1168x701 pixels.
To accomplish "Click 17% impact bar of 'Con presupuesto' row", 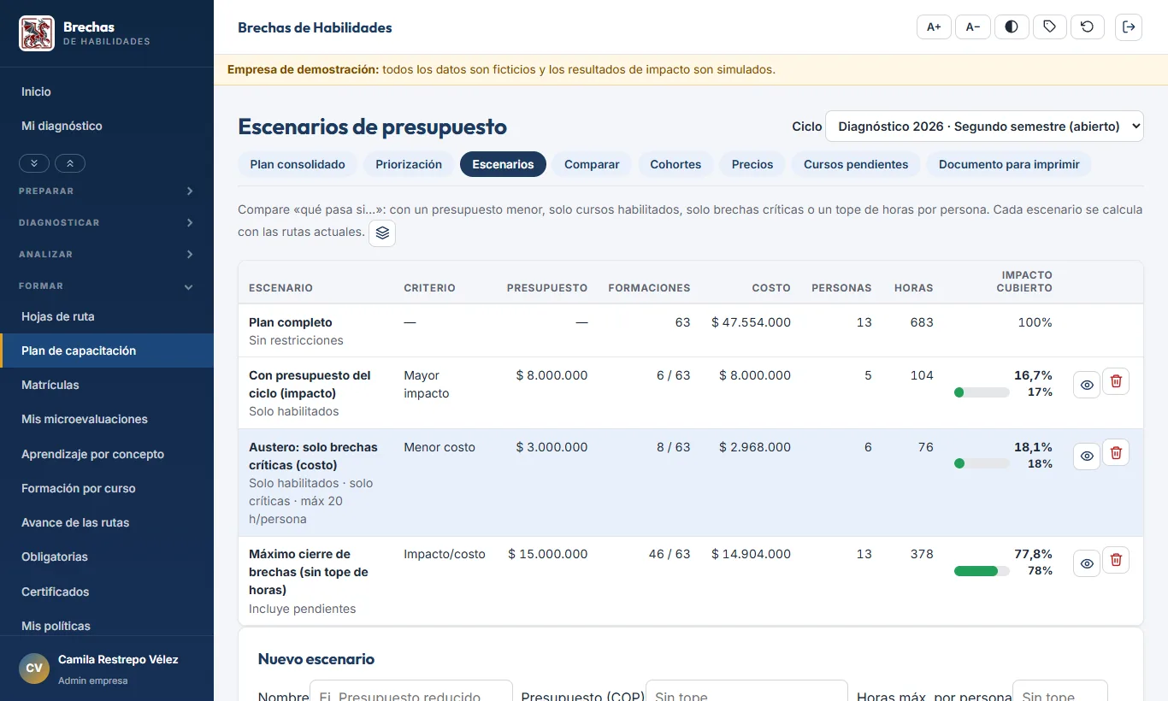I will pyautogui.click(x=982, y=392).
